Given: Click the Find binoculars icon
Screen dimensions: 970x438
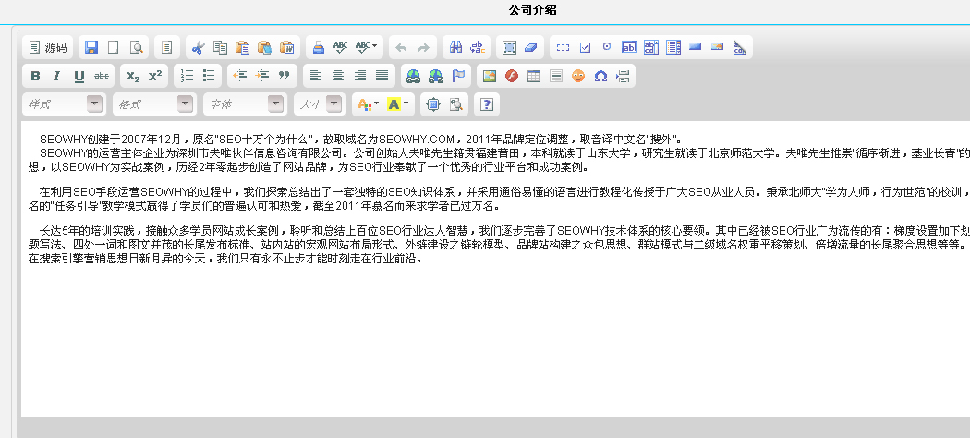Looking at the screenshot, I should pos(456,47).
